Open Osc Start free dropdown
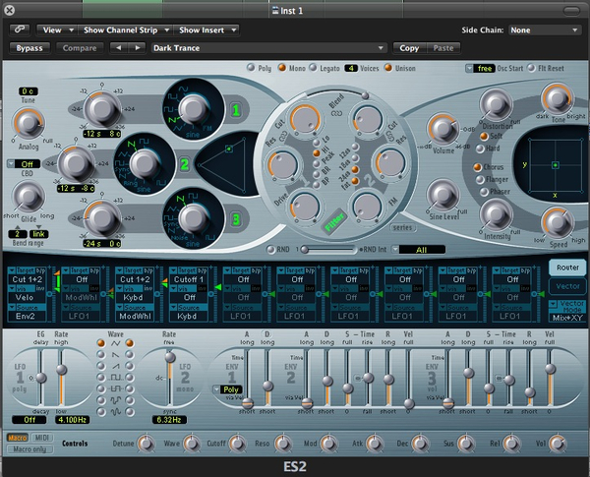 pos(480,68)
